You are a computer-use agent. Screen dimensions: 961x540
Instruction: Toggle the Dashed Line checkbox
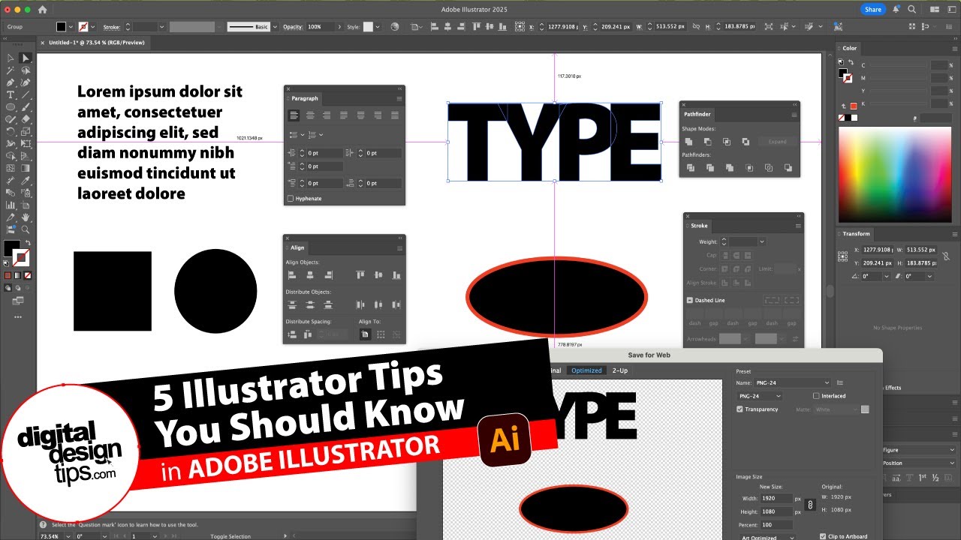click(x=690, y=300)
